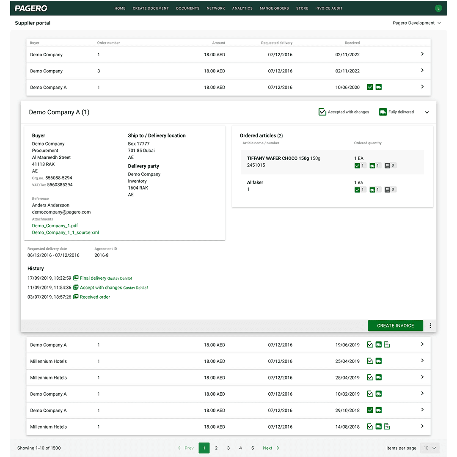The width and height of the screenshot is (457, 457).
Task: Go to the Prev page
Action: coord(186,448)
